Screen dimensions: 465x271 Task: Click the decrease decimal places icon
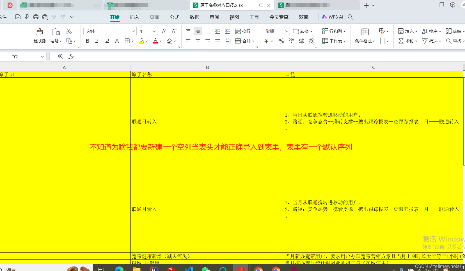tap(311, 41)
